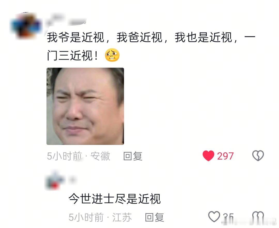Tap the 江苏 location label on reply

122,217
